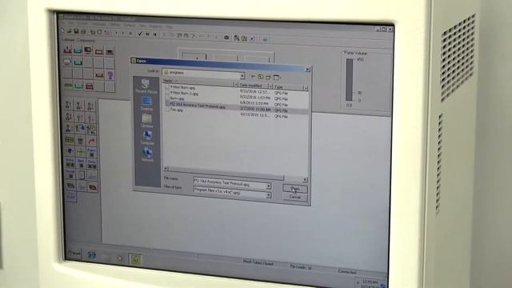
Task: Click the Open folder icon in main toolbar
Action: pos(70,31)
